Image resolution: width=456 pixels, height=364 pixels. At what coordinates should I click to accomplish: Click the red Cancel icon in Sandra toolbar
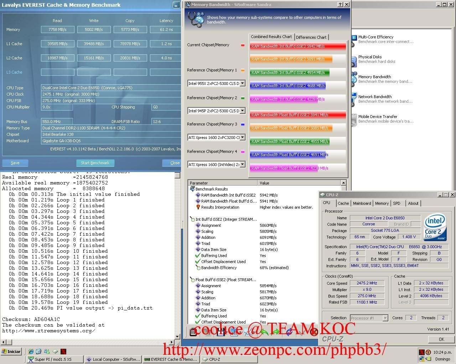pyautogui.click(x=314, y=332)
